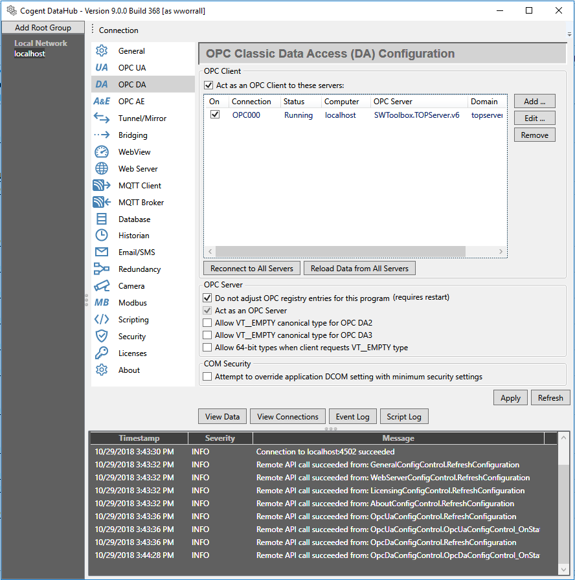The width and height of the screenshot is (575, 580).
Task: Open the MQTT Broker configuration icon
Action: pyautogui.click(x=101, y=202)
